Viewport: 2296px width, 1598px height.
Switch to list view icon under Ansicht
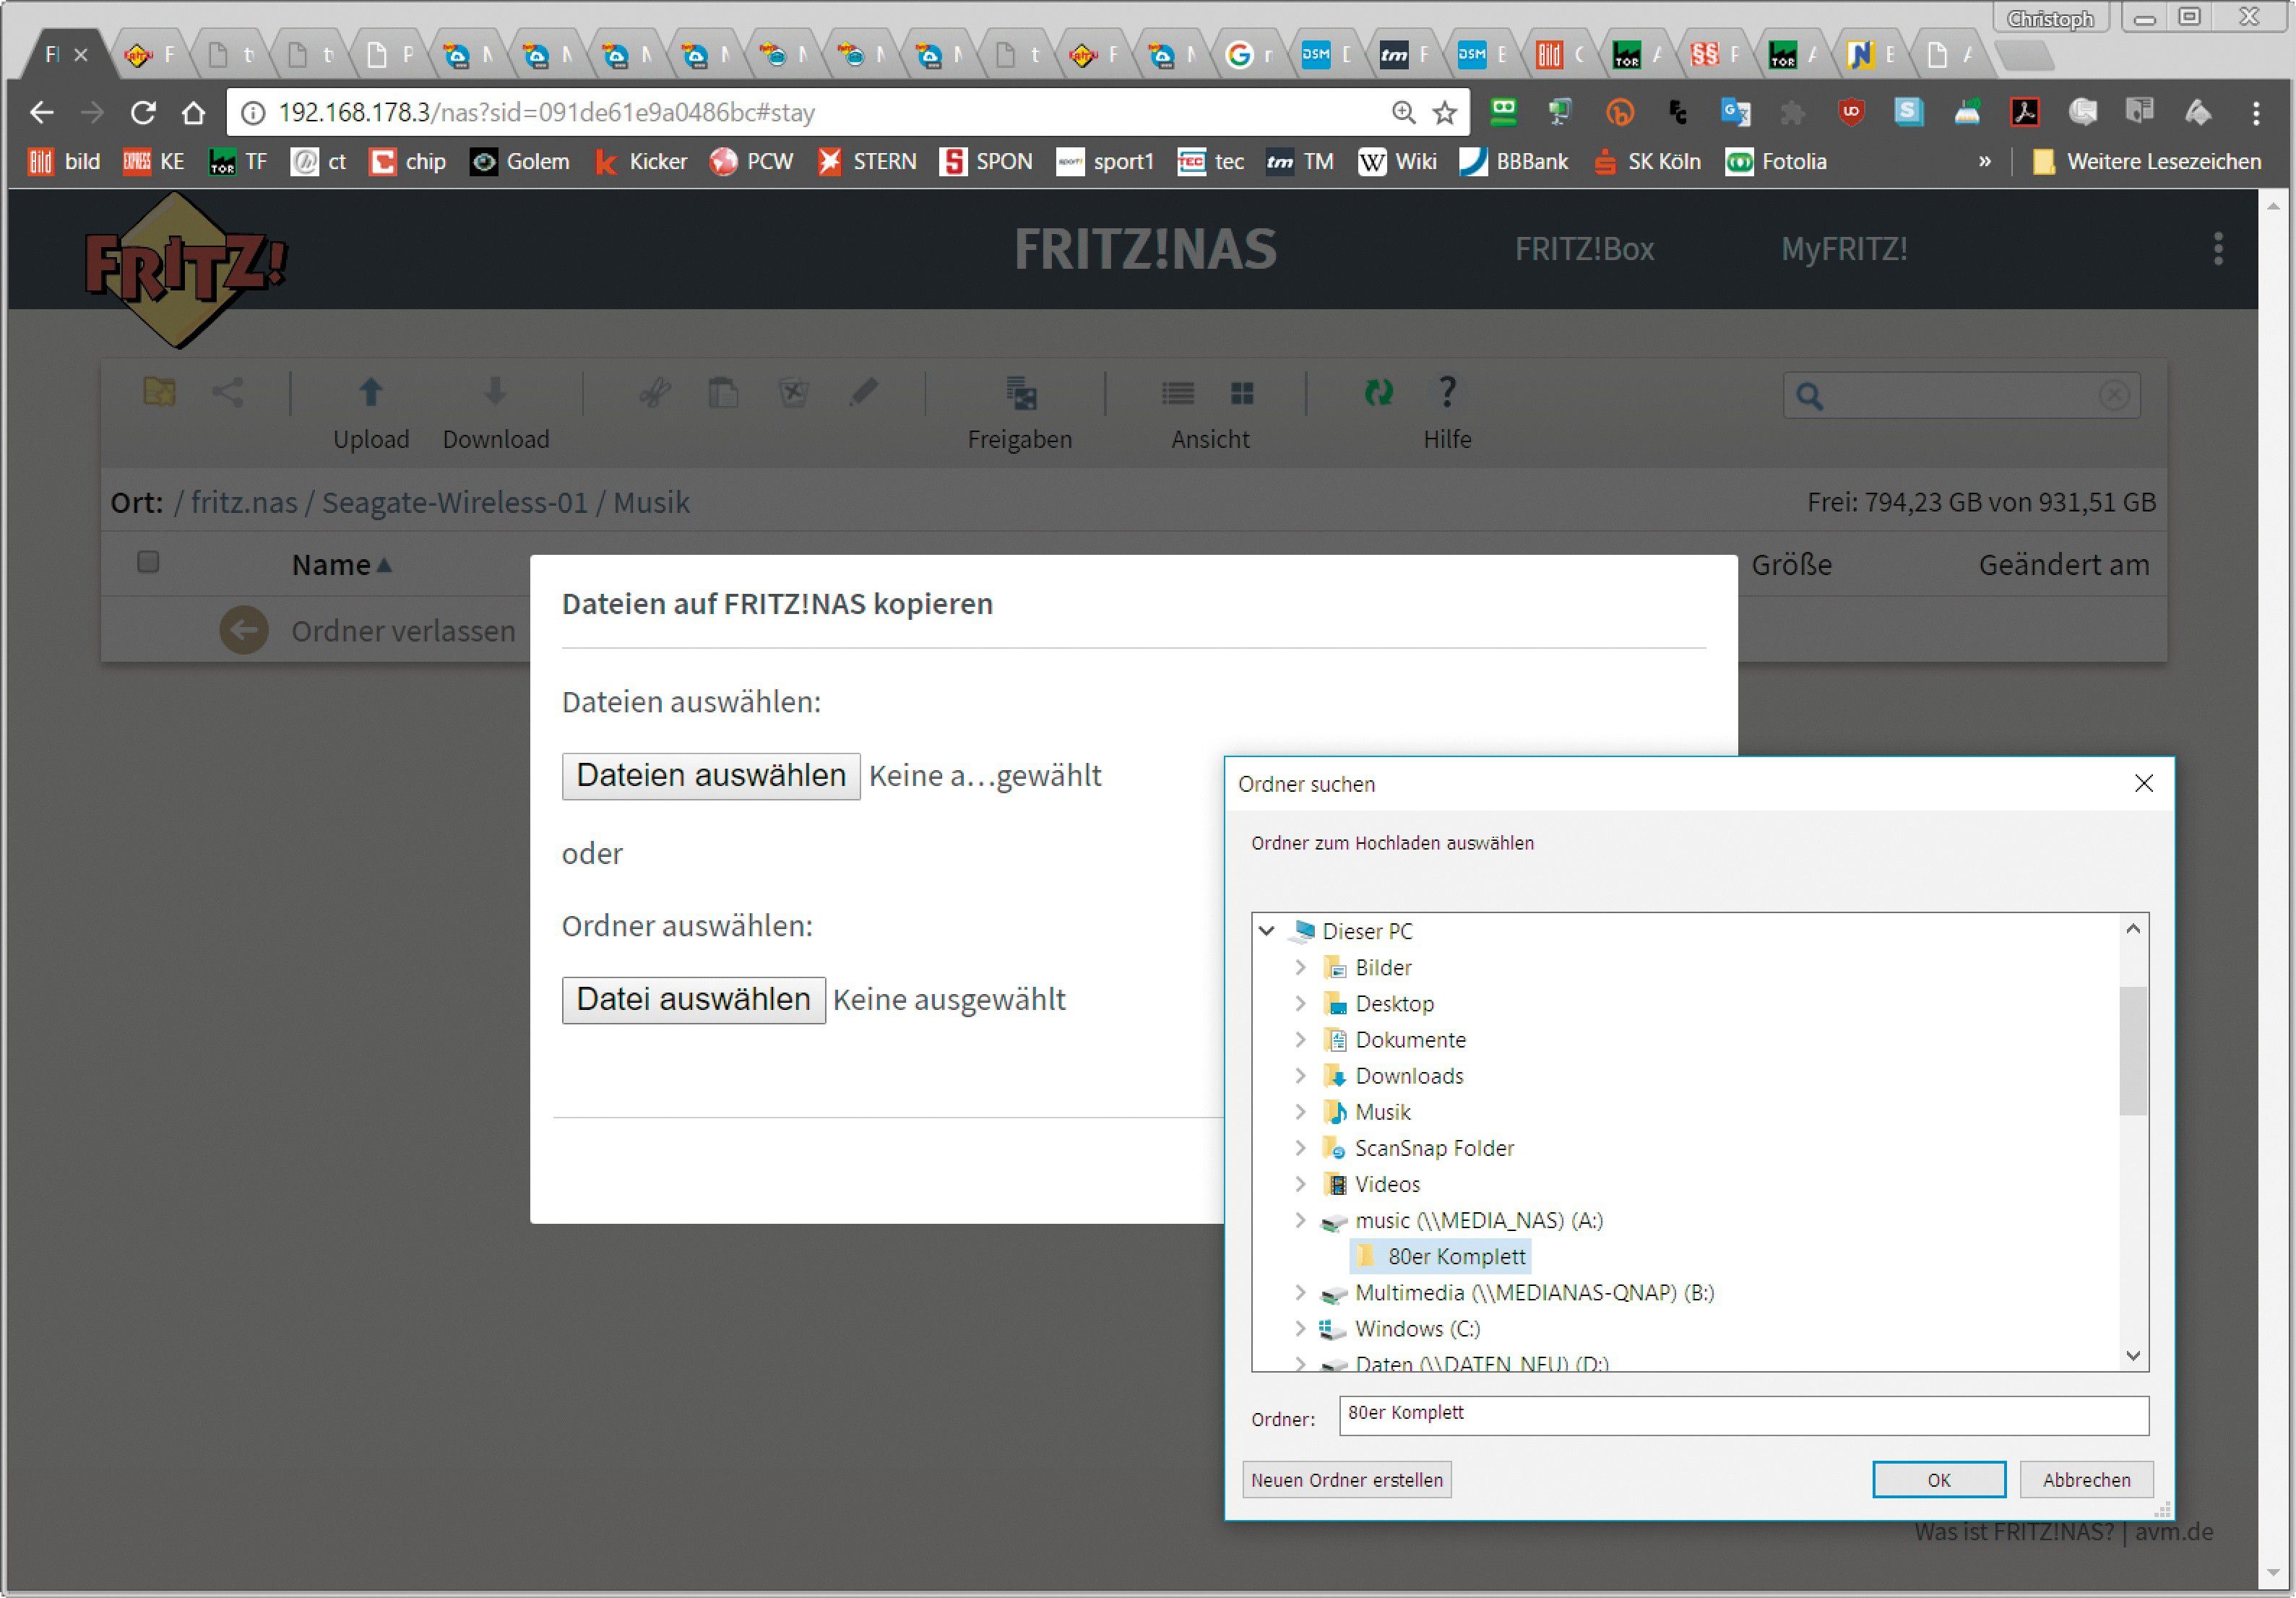click(x=1178, y=393)
